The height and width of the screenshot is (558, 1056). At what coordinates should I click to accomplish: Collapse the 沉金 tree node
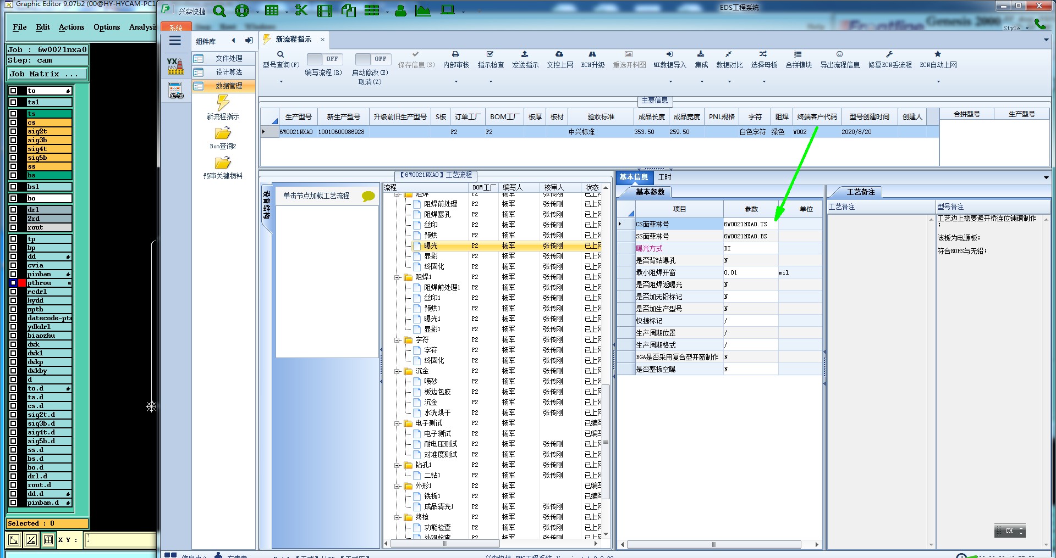pyautogui.click(x=397, y=371)
